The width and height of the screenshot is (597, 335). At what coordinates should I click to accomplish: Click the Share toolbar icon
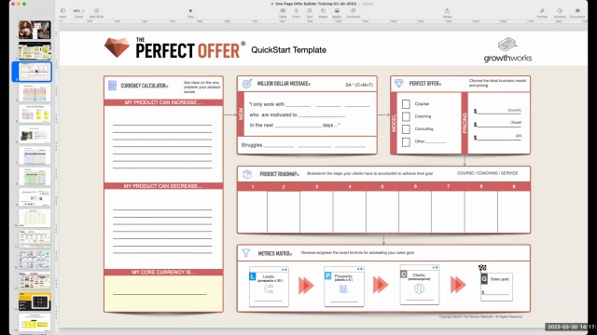pyautogui.click(x=447, y=12)
